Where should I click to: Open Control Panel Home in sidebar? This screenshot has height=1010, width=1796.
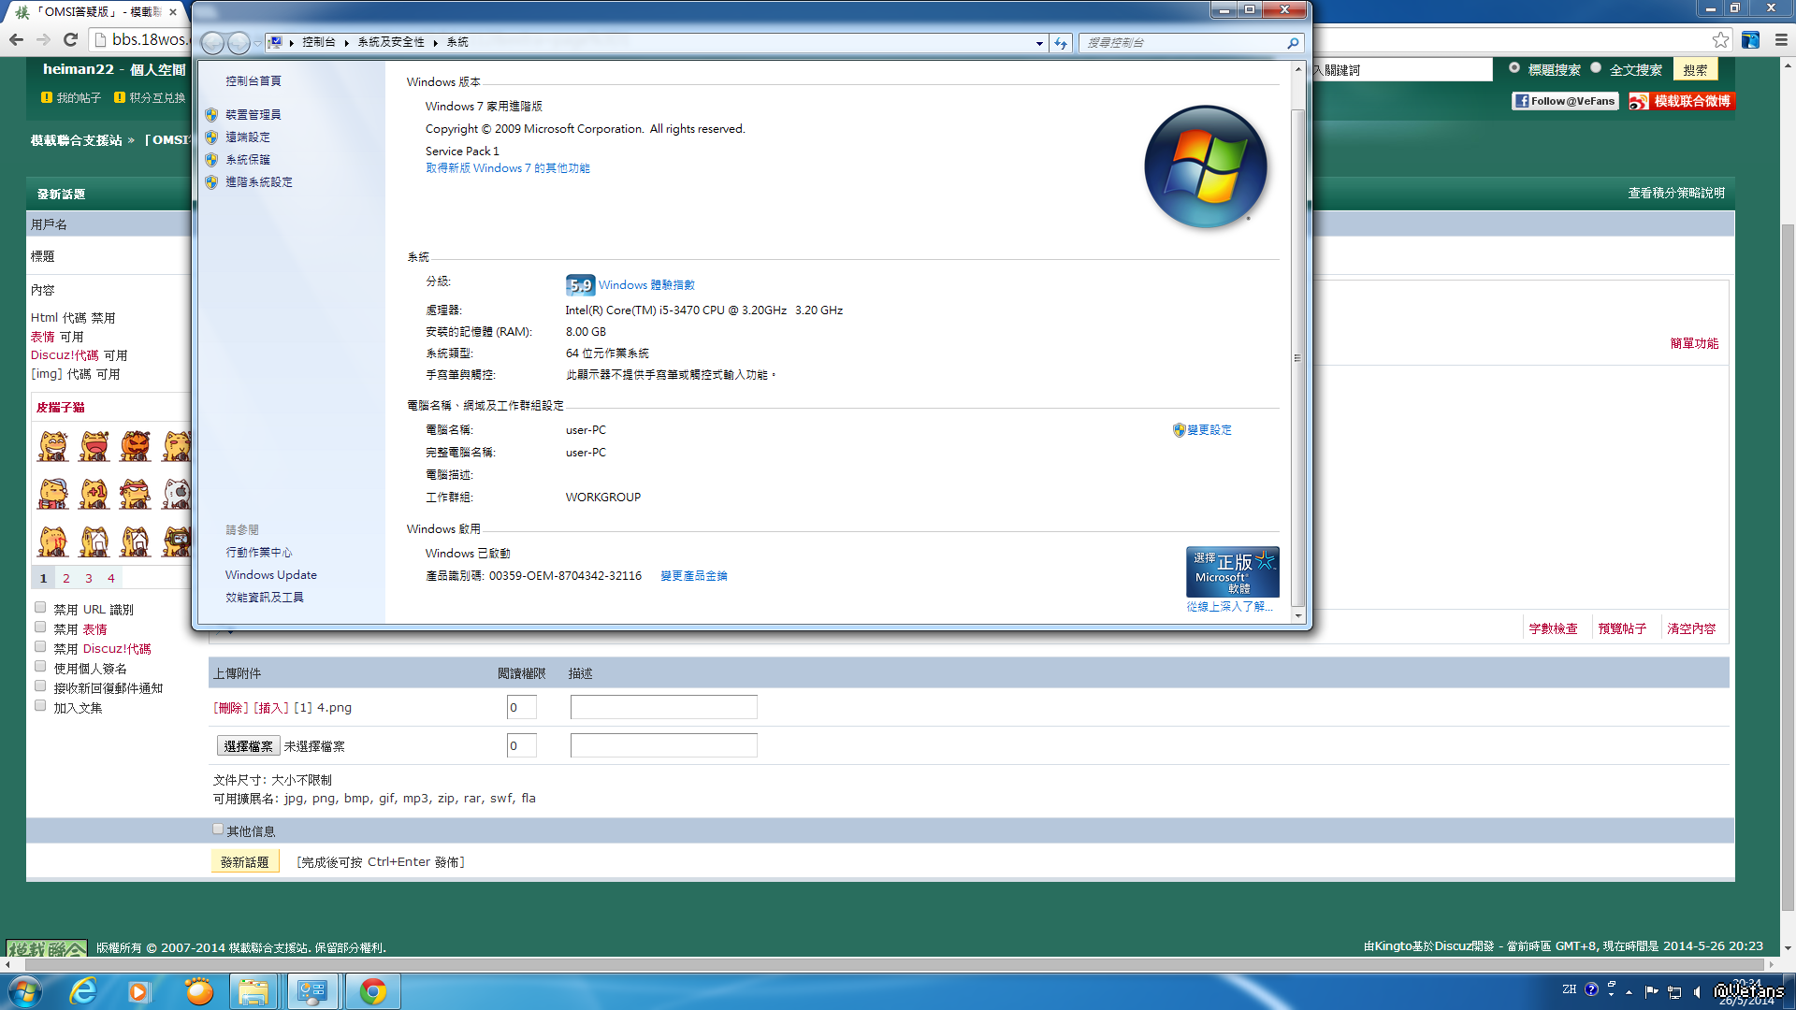pos(253,81)
